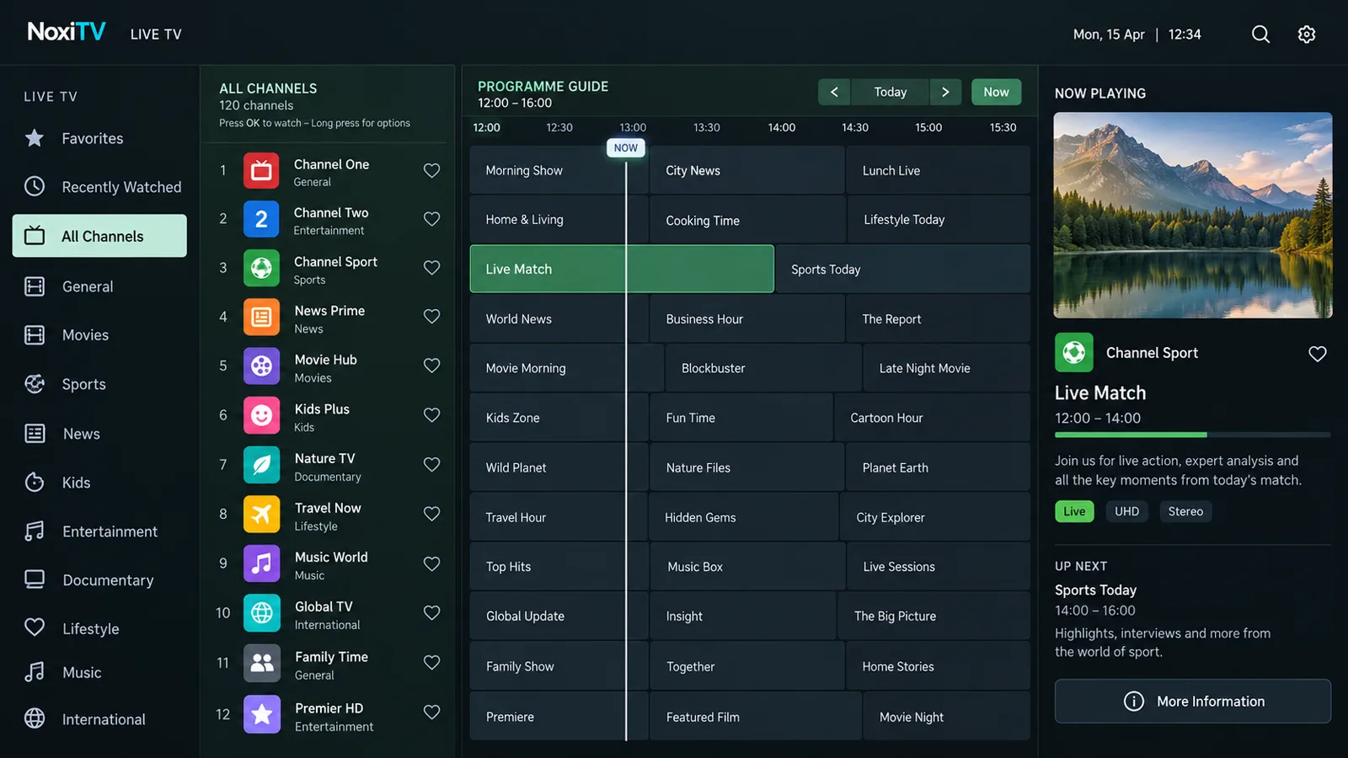Click the Stereo badge
Screen dimensions: 1348x758
(1185, 511)
